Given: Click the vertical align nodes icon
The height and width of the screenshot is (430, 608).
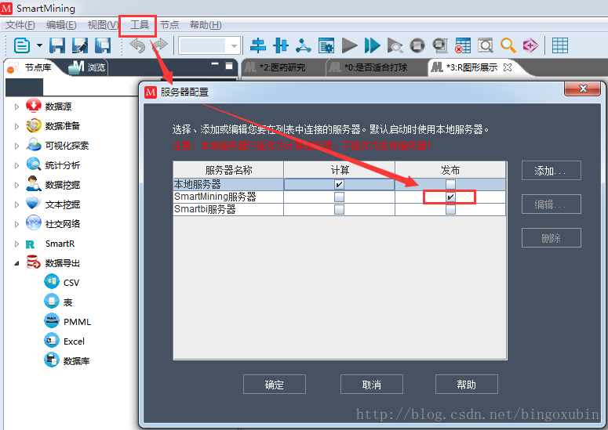Looking at the screenshot, I should coord(281,45).
